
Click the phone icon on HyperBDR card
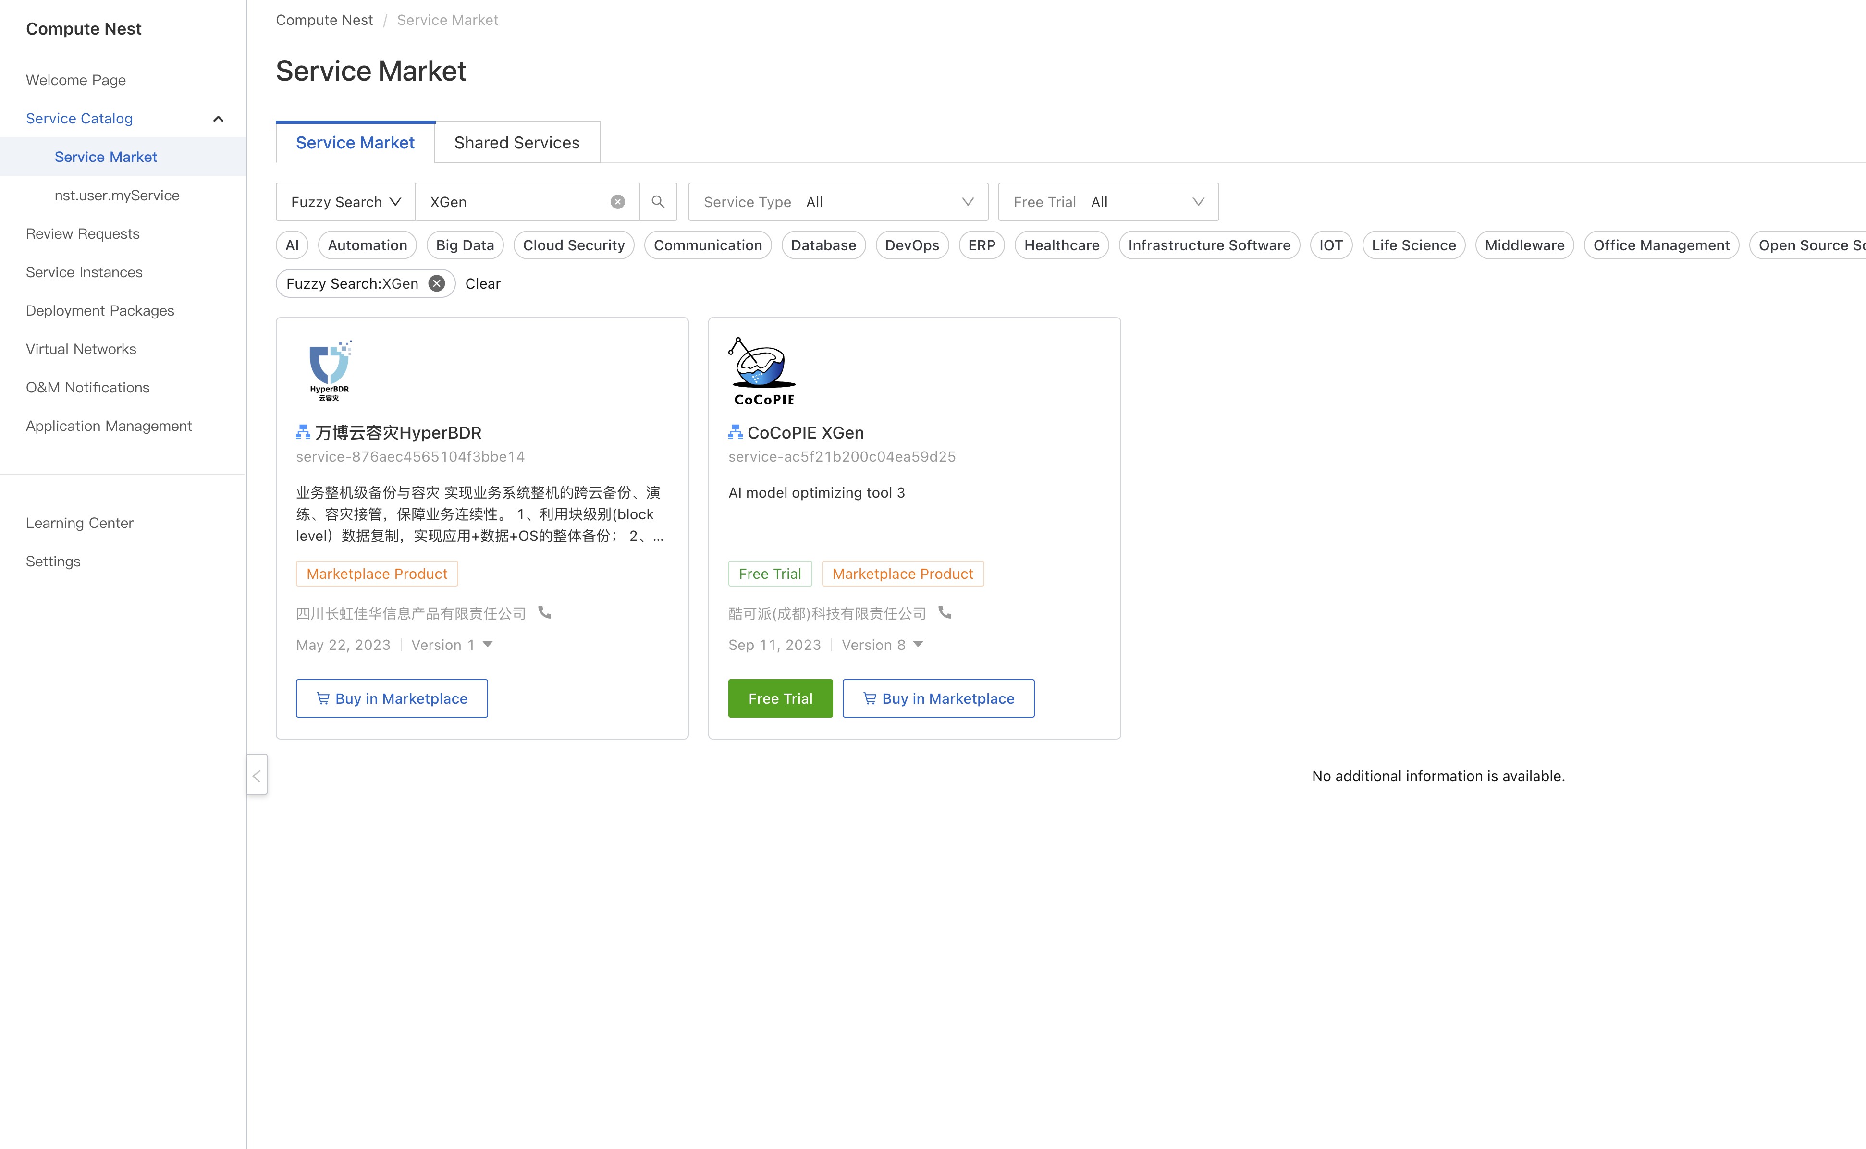[545, 612]
